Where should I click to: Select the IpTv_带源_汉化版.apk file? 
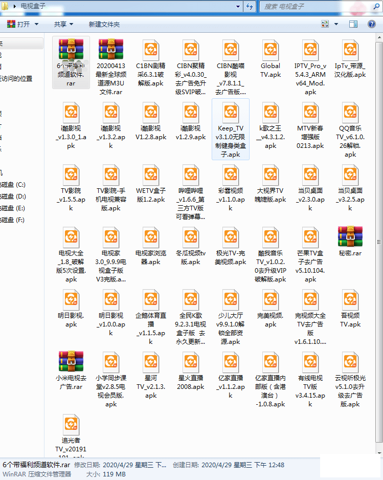pyautogui.click(x=350, y=58)
